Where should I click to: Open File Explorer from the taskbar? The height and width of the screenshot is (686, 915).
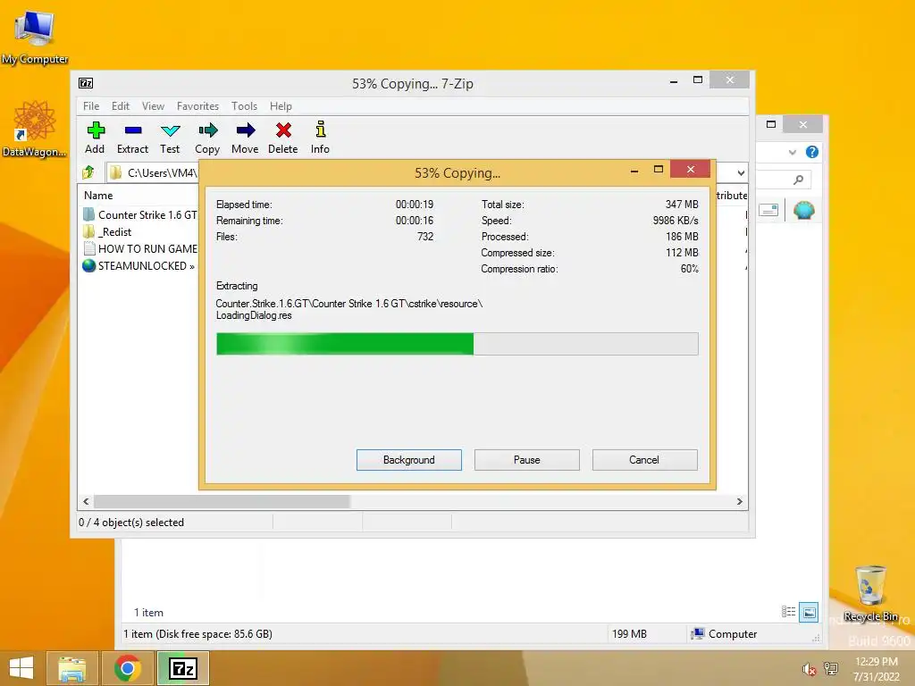[72, 668]
